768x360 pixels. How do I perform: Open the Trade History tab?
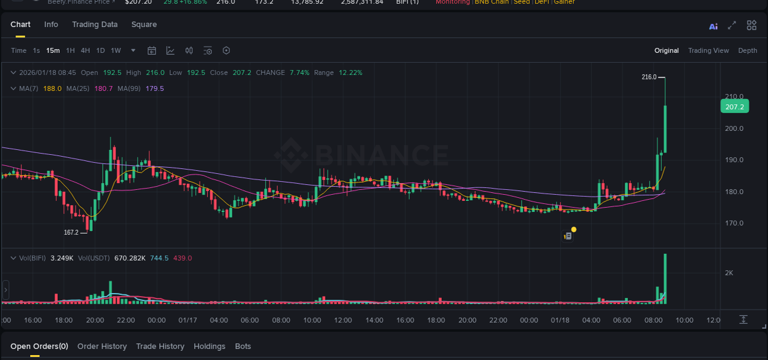[160, 346]
